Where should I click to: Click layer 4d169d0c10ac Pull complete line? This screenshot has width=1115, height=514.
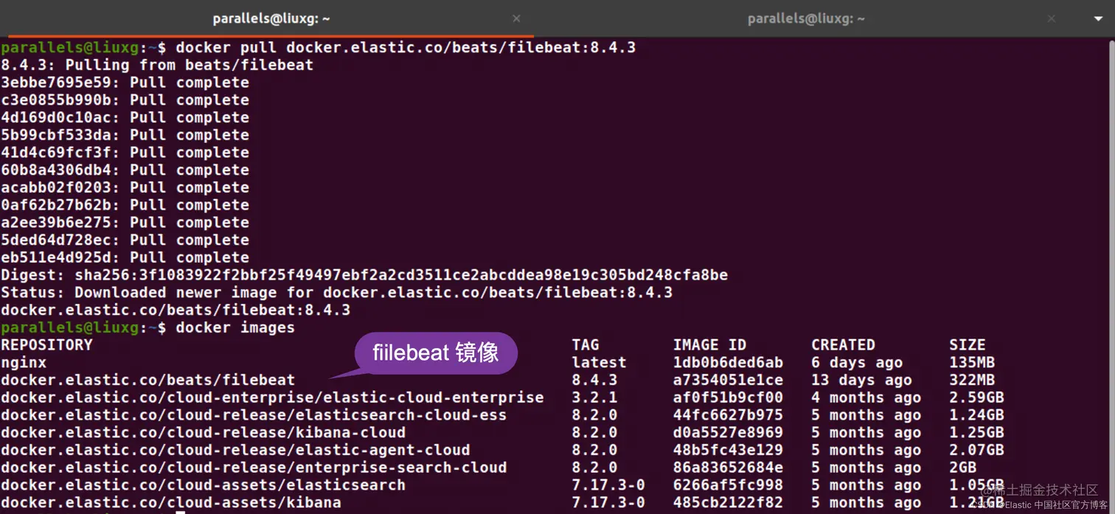125,117
